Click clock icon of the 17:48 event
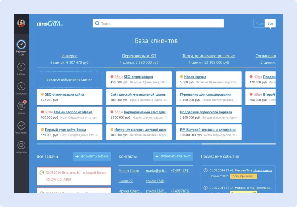 click(x=205, y=170)
